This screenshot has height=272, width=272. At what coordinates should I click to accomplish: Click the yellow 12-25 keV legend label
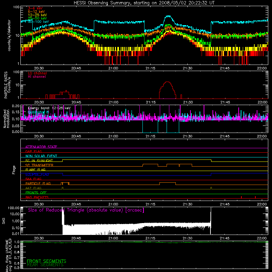tap(37, 15)
